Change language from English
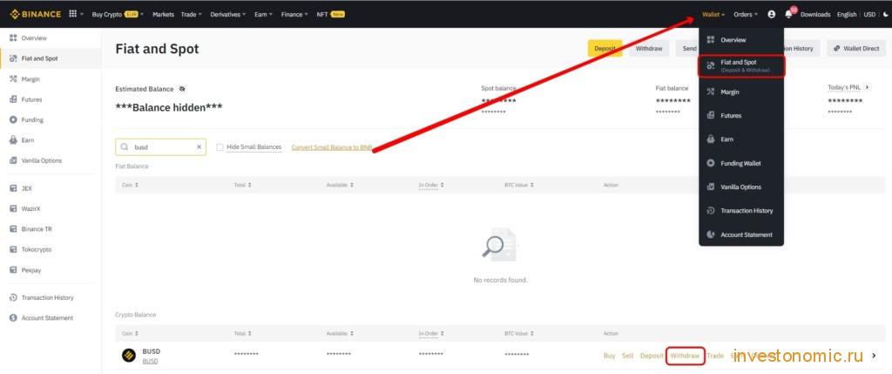 (847, 14)
